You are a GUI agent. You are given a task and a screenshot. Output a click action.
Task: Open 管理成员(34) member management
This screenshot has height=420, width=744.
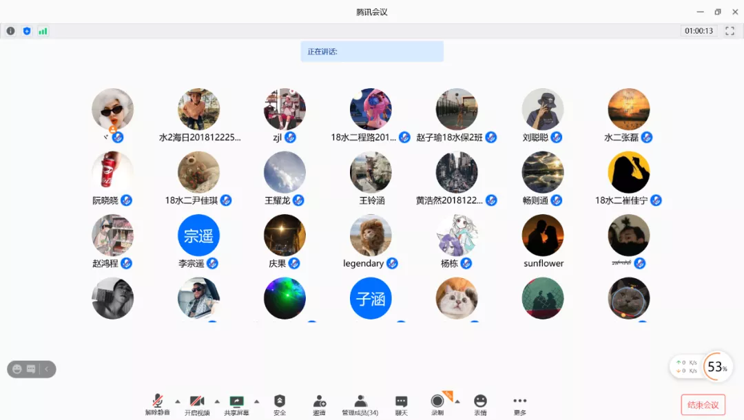click(360, 404)
